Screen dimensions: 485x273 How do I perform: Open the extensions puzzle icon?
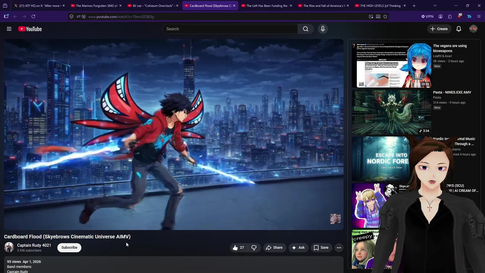(x=450, y=16)
